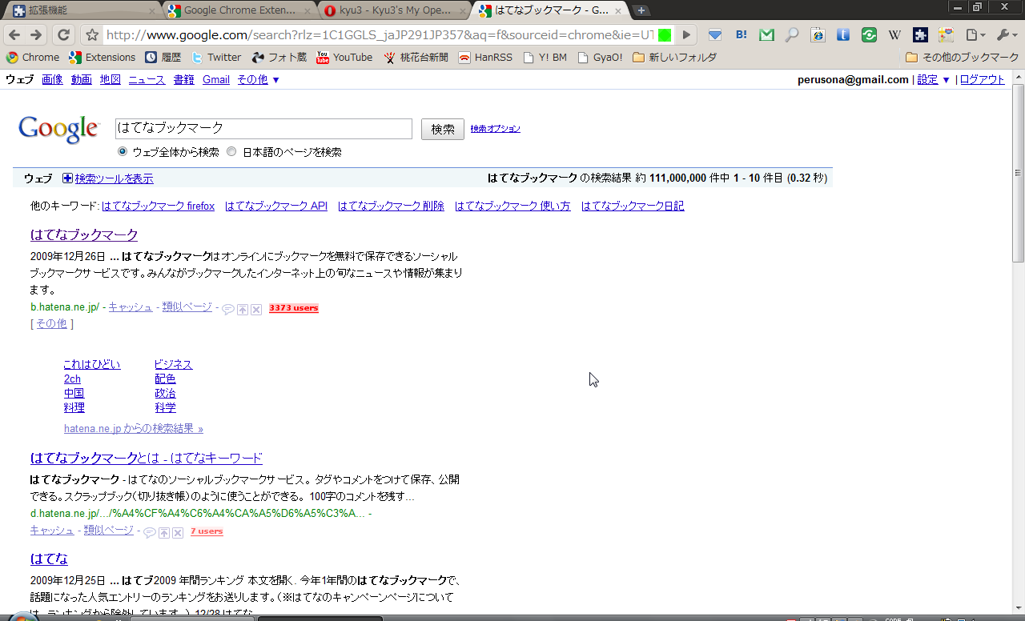
Task: Open 地図 in the Google top navigation
Action: (x=111, y=80)
